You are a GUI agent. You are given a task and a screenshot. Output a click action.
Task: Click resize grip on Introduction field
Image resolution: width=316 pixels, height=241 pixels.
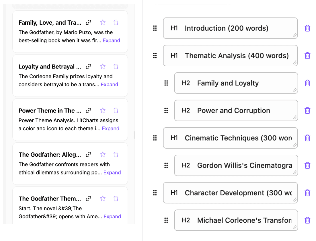point(295,35)
